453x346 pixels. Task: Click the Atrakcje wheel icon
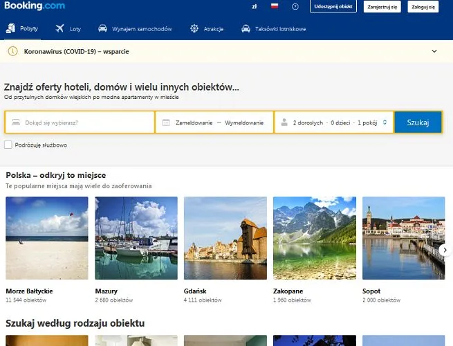pyautogui.click(x=194, y=28)
